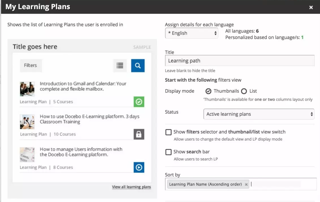
Task: Select the SAMPLE label
Action: [142, 47]
